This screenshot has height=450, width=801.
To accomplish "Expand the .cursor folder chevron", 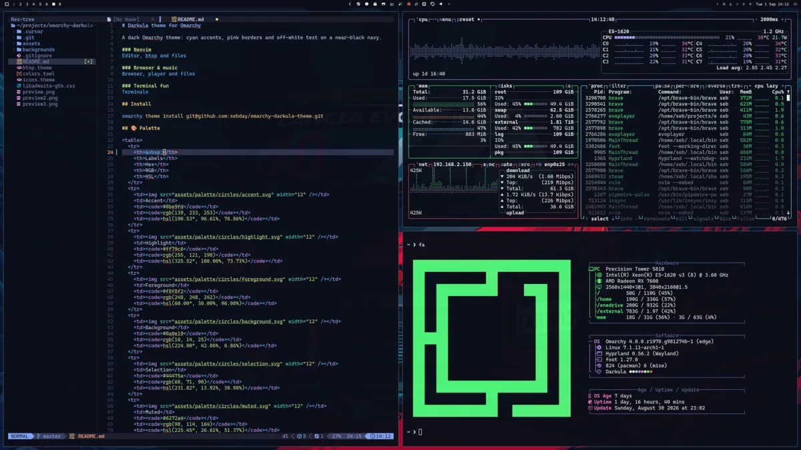I will [x=14, y=31].
